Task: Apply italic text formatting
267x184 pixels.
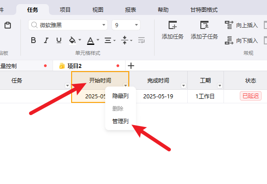Action: click(46, 40)
